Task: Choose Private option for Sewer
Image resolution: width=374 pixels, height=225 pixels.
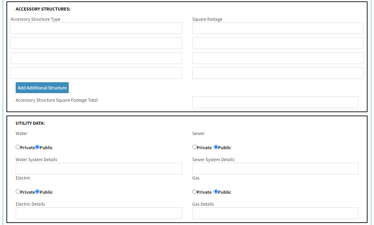Action: (x=194, y=147)
